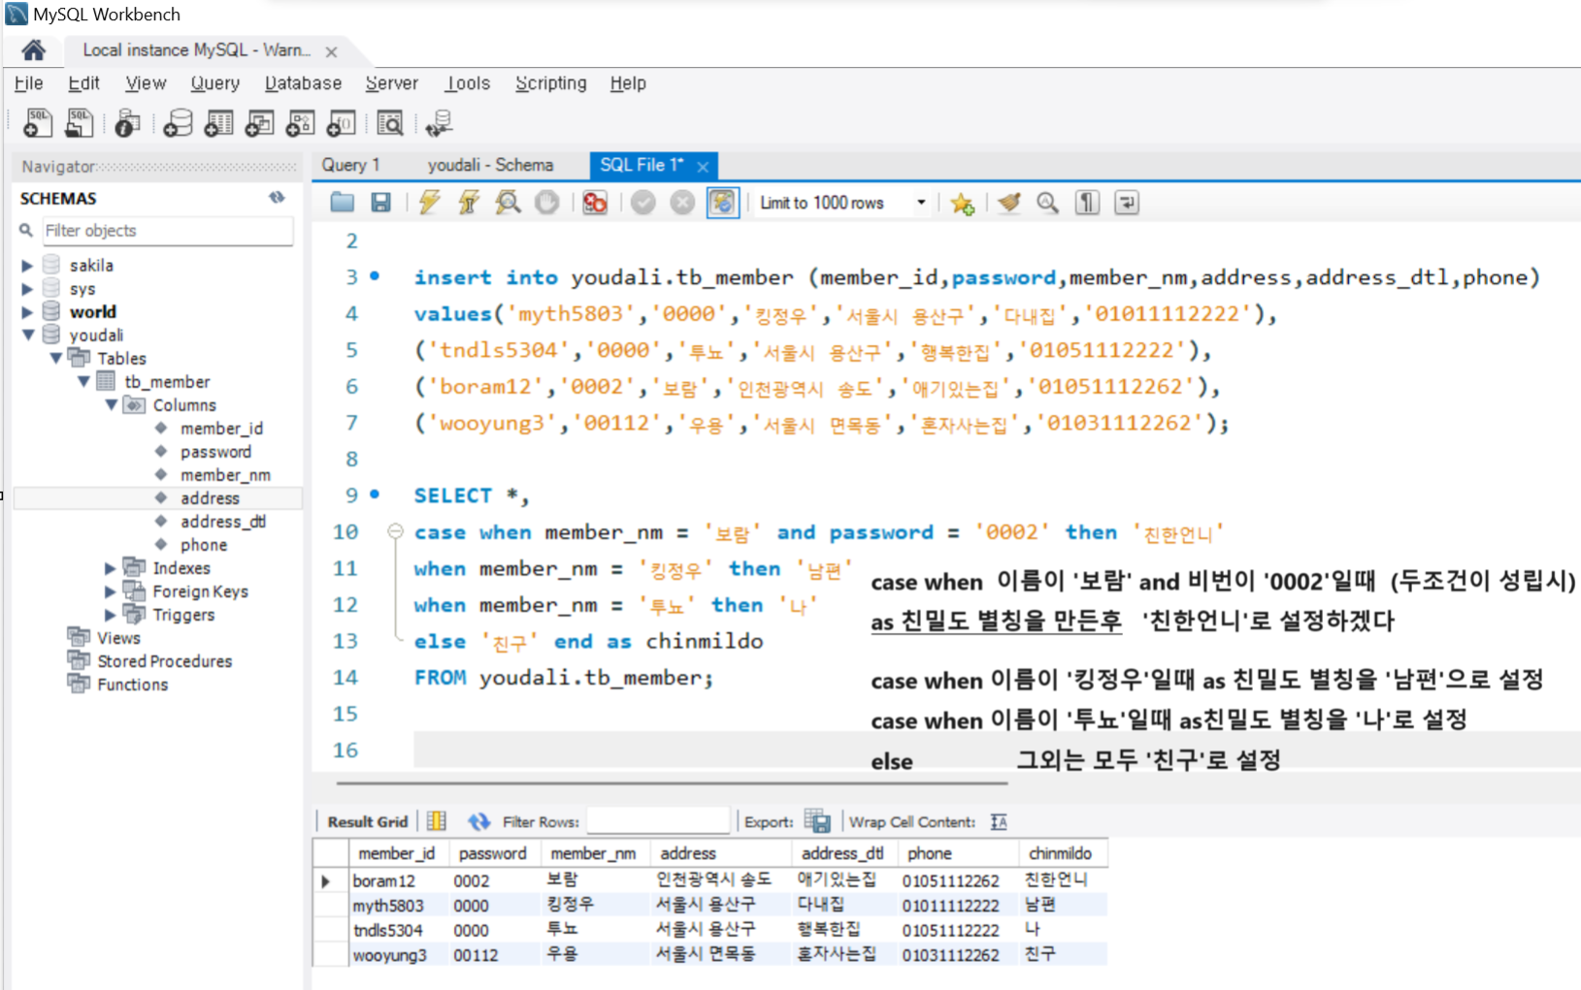Screen dimensions: 1581x990
Task: Execute the statement under the cursor
Action: pyautogui.click(x=469, y=203)
